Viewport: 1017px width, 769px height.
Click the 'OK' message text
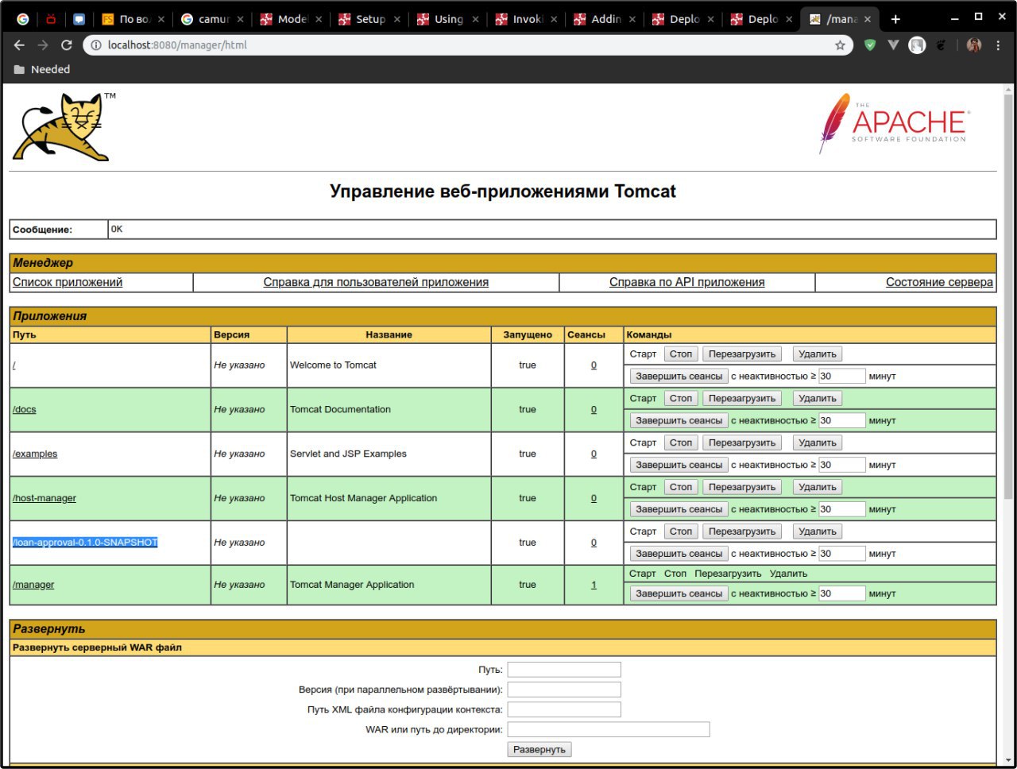point(117,230)
